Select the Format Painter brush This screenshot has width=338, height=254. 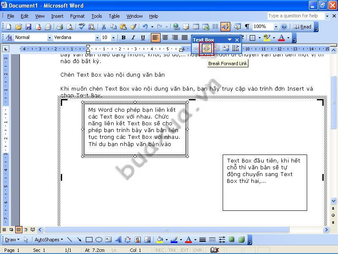point(133,27)
